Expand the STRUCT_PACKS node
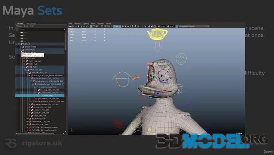Viewport: 274px width, 155px height. click(21, 47)
